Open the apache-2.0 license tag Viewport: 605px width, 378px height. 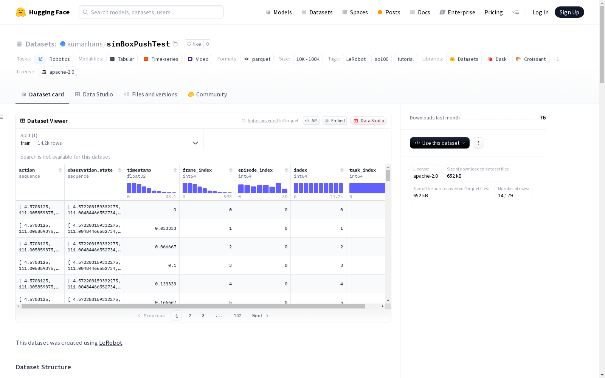[58, 72]
